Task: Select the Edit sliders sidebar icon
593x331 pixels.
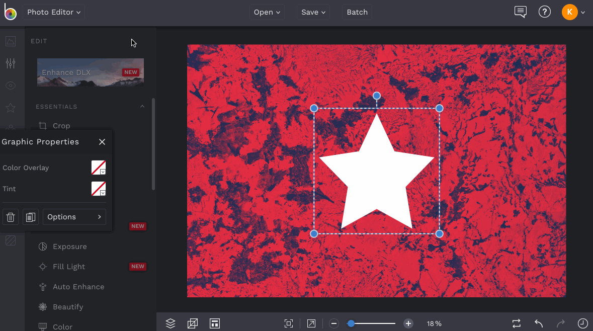Action: click(11, 63)
